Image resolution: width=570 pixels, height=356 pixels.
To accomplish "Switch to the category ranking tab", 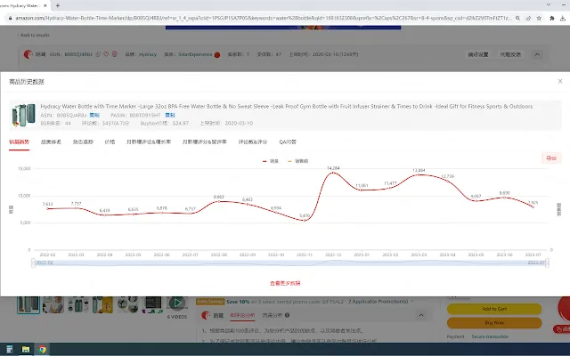I will (51, 142).
